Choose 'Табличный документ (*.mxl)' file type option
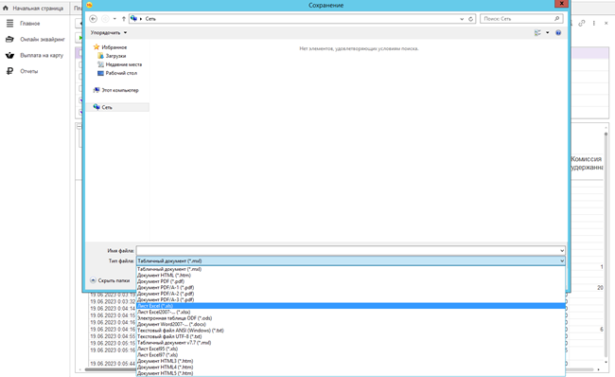The image size is (615, 377). (x=351, y=269)
